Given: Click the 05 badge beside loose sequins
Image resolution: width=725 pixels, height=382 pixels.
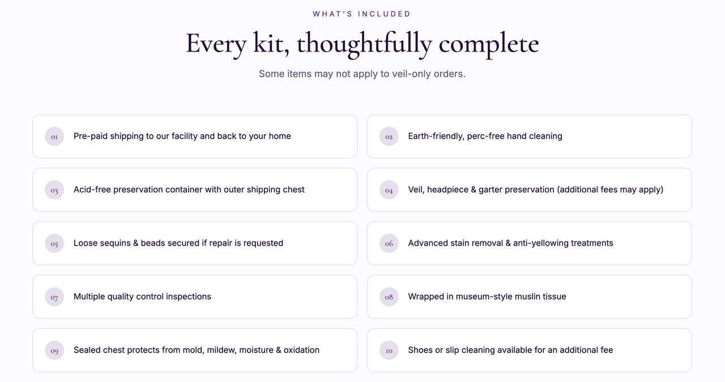Looking at the screenshot, I should click(x=54, y=243).
